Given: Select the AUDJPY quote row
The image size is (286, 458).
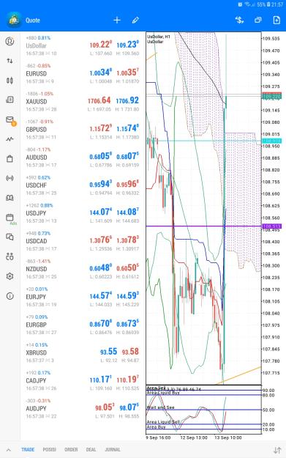Looking at the screenshot, I should 83,408.
